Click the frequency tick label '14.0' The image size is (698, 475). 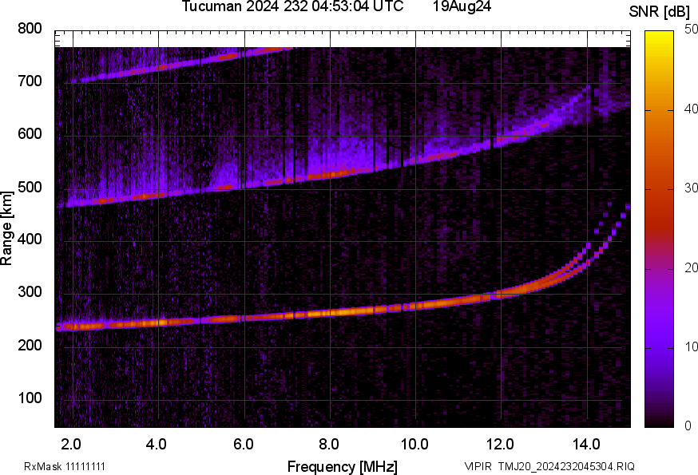pos(586,445)
